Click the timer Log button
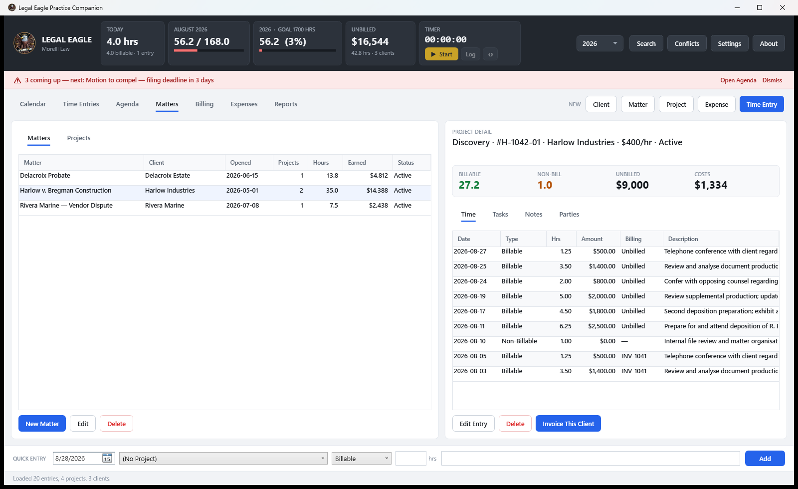This screenshot has width=798, height=489. point(470,54)
